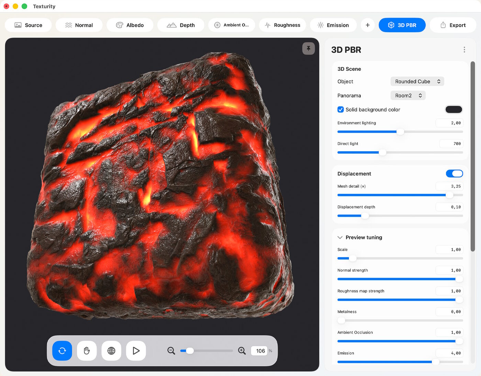Image resolution: width=481 pixels, height=376 pixels.
Task: Click the Mesh detail value field 3,25
Action: (449, 186)
